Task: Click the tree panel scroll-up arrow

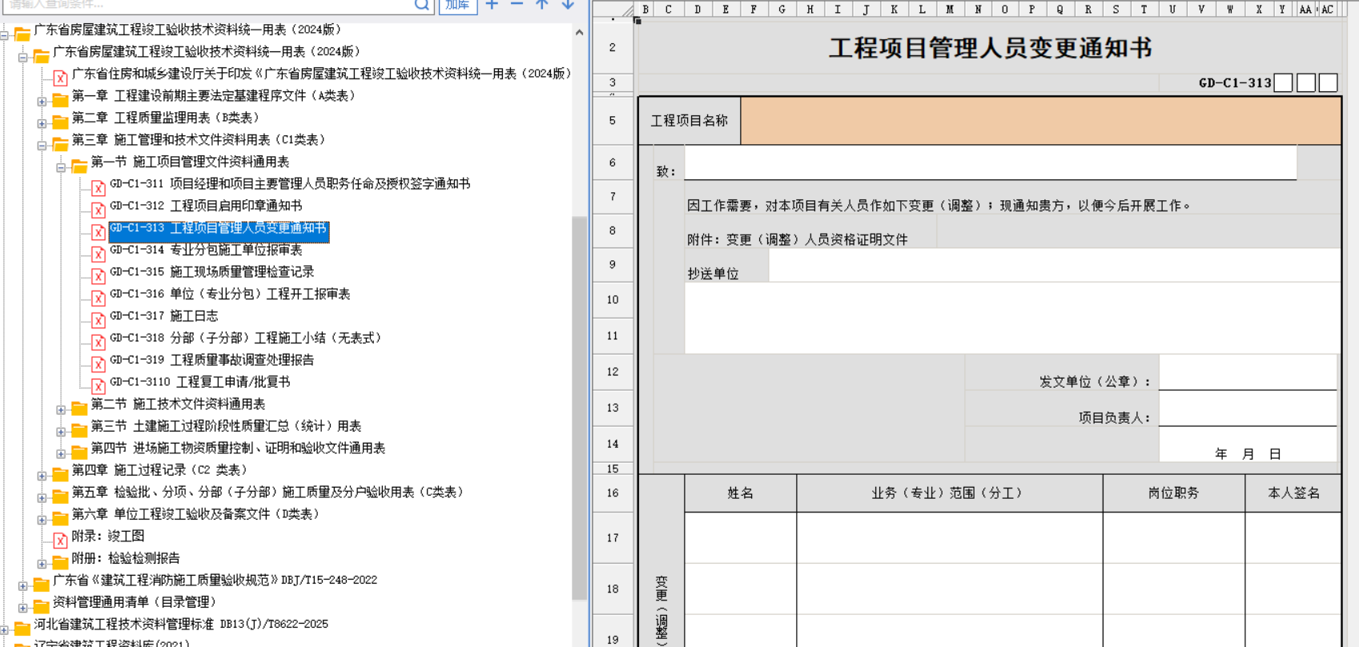Action: [579, 33]
